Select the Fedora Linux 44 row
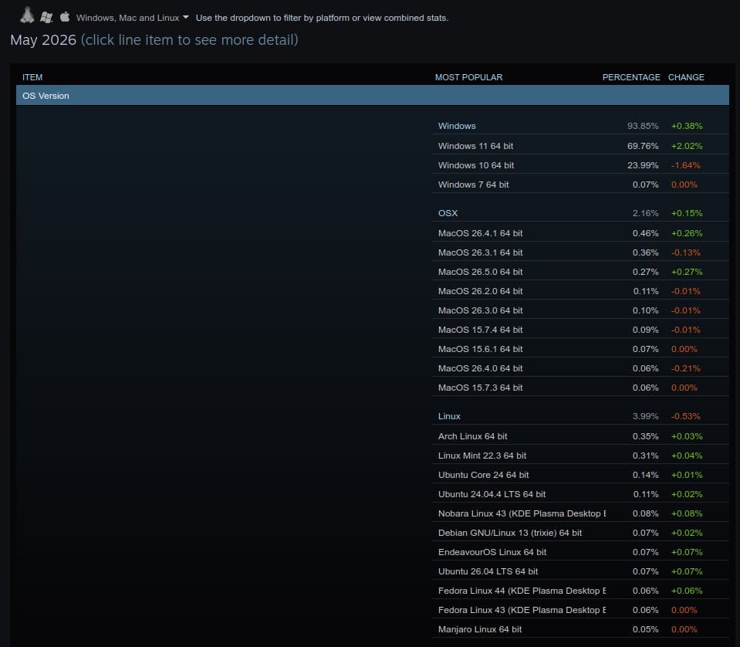The image size is (740, 647). click(580, 591)
